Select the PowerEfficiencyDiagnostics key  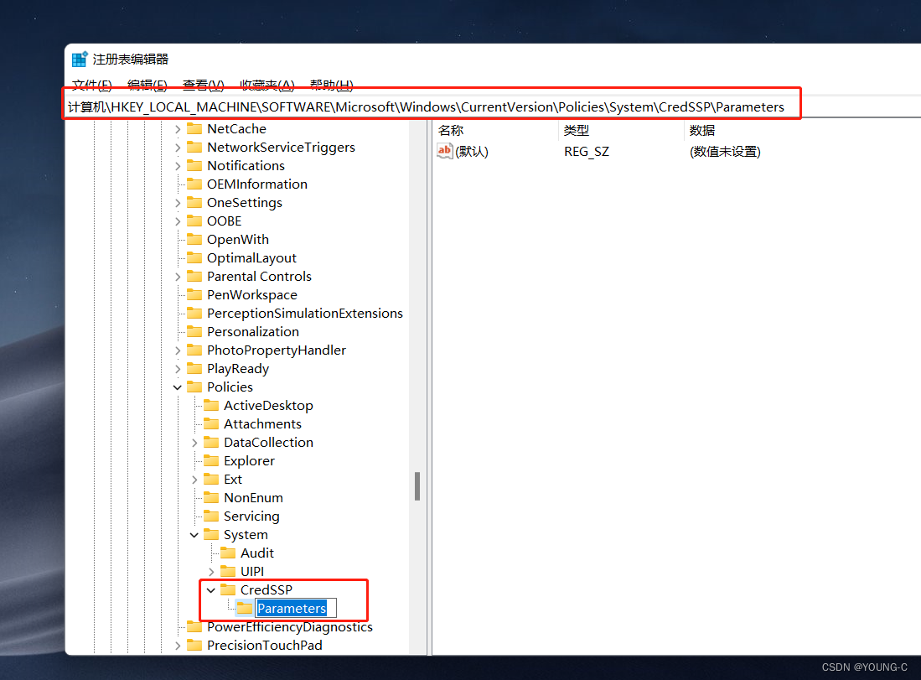(290, 626)
